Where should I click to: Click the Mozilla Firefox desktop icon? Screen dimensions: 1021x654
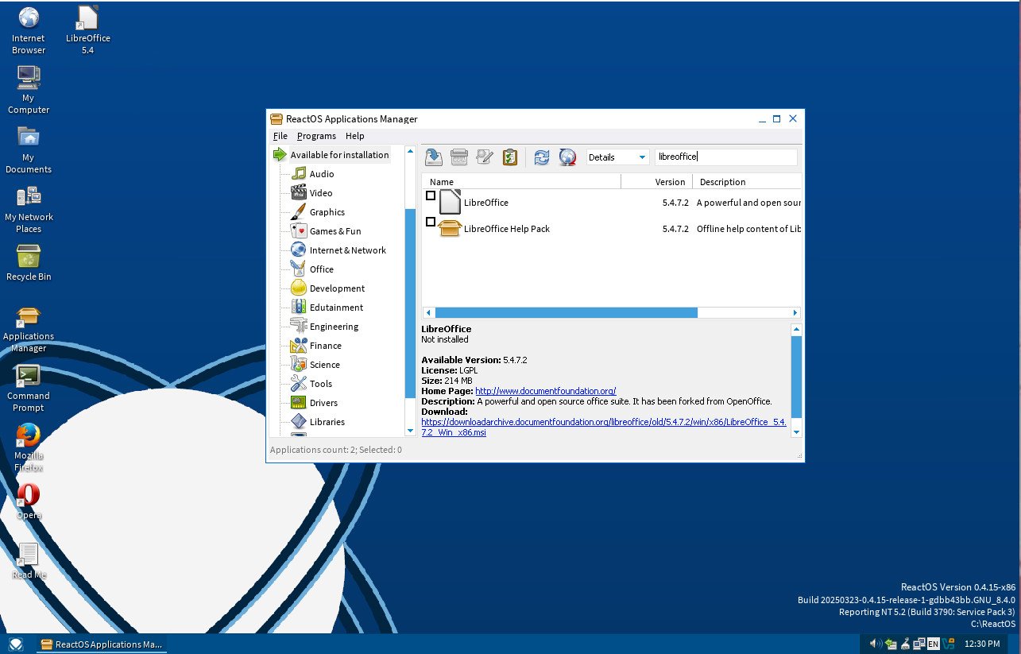[x=29, y=447]
